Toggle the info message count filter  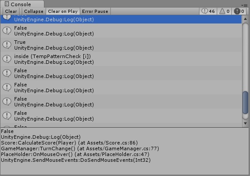click(x=208, y=12)
